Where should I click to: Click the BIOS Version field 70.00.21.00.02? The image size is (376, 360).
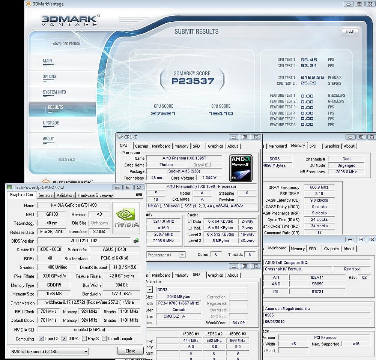(84, 241)
